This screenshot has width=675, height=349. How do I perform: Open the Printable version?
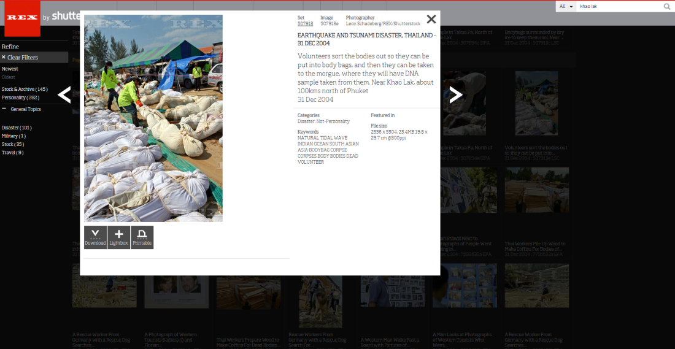tap(142, 237)
